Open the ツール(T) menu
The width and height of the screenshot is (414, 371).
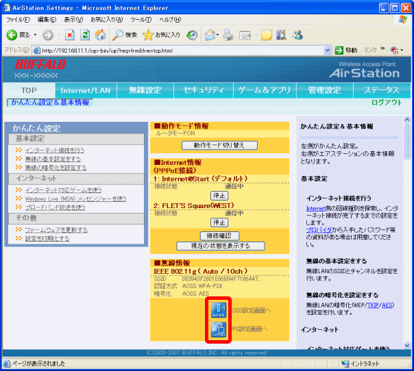point(141,19)
